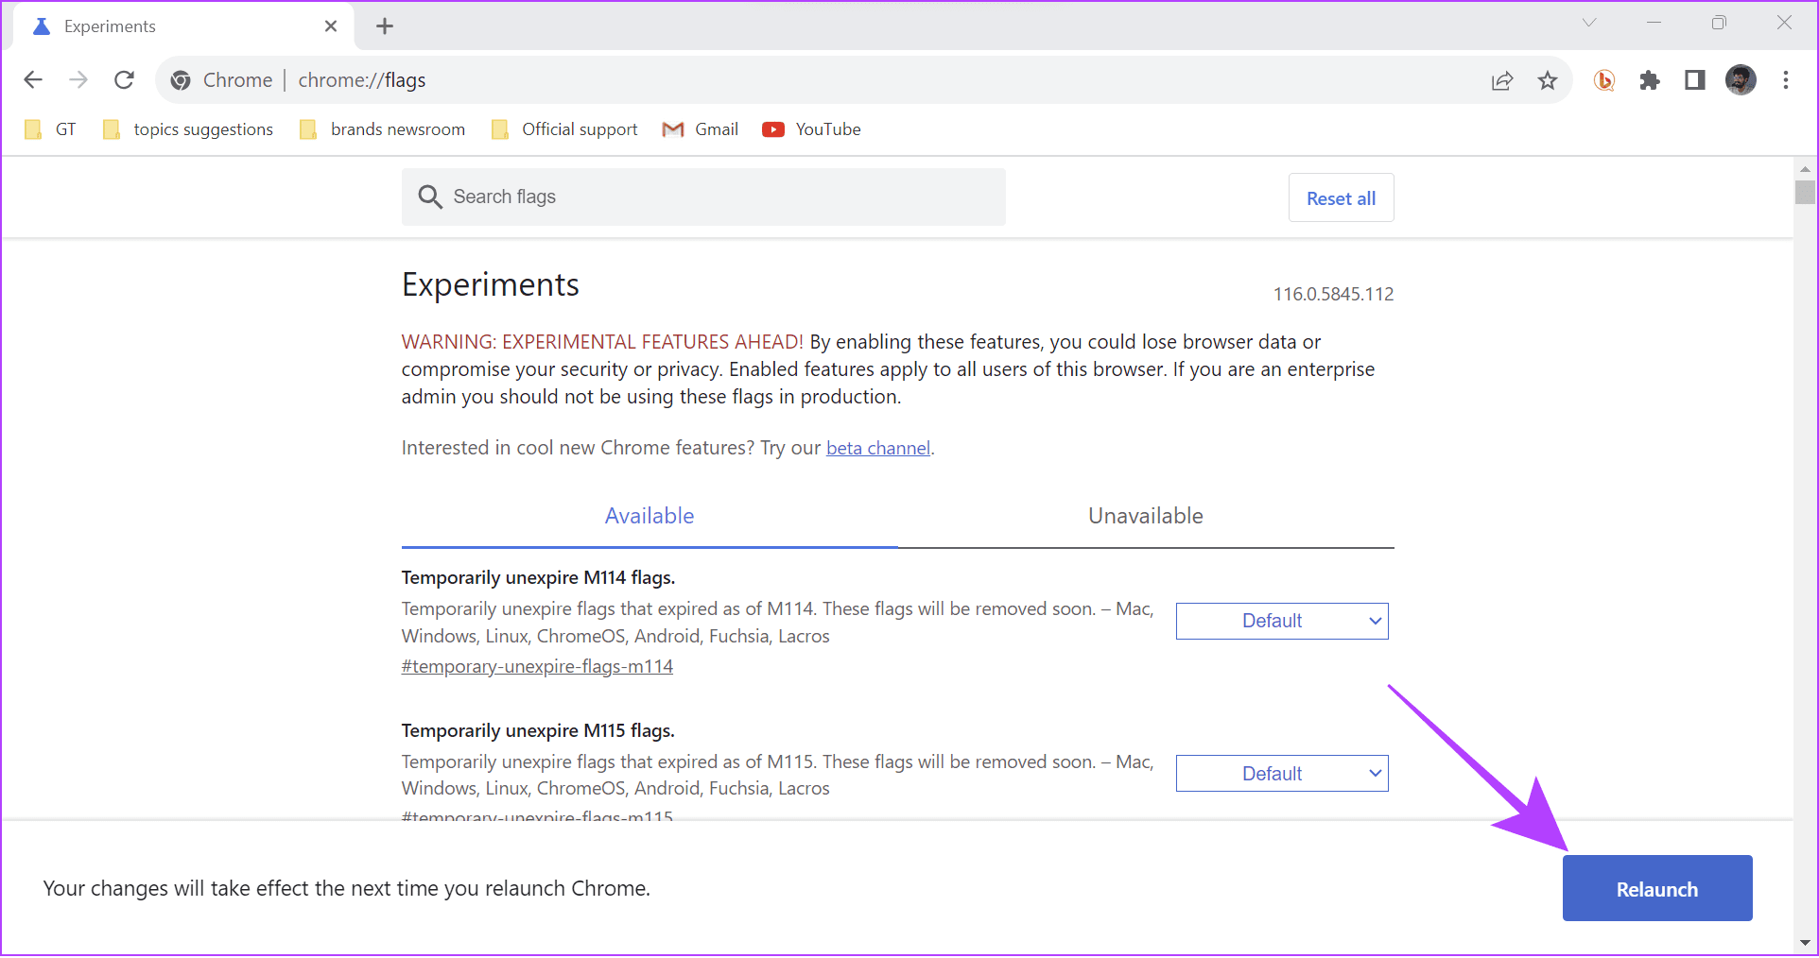Open the profile avatar menu

1741,80
